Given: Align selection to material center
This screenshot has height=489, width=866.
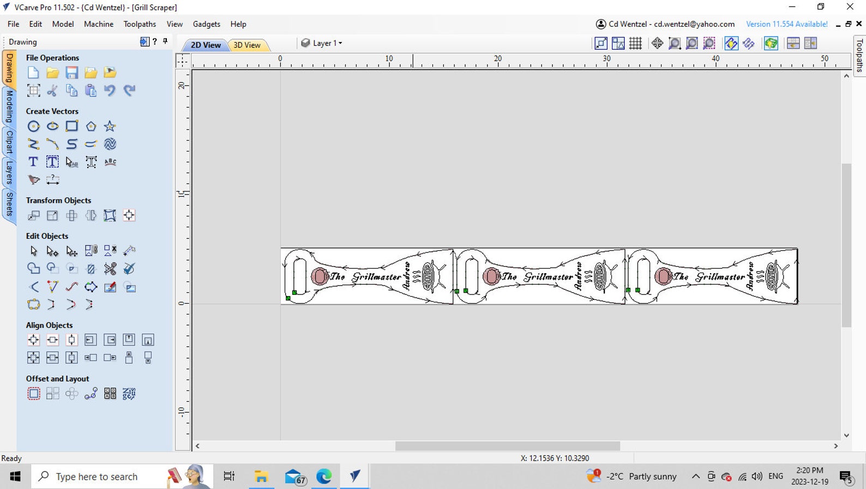Looking at the screenshot, I should [x=33, y=340].
